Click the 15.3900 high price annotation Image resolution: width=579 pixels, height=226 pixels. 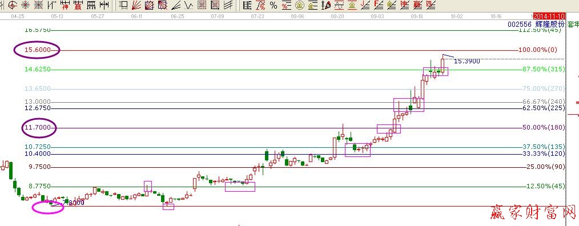pos(467,61)
